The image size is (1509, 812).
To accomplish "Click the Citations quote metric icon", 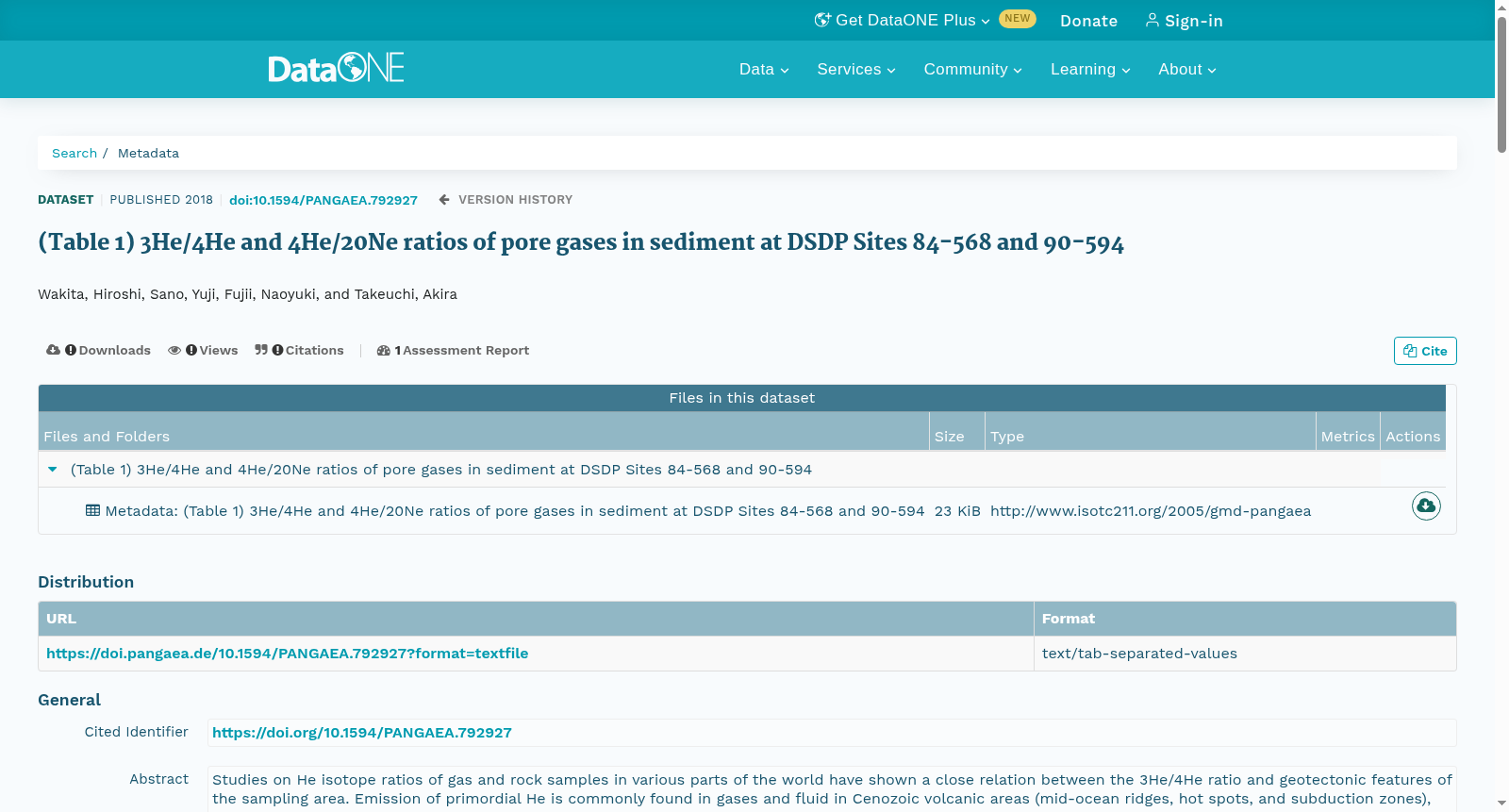I will coord(261,350).
